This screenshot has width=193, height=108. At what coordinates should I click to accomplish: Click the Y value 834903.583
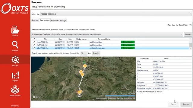158,76
